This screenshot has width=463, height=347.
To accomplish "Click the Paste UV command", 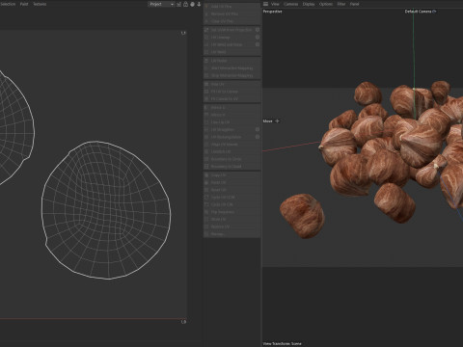I will coord(231,182).
